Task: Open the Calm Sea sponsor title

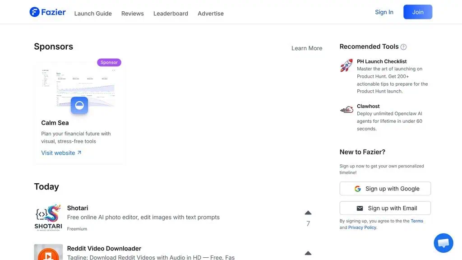Action: click(x=55, y=123)
